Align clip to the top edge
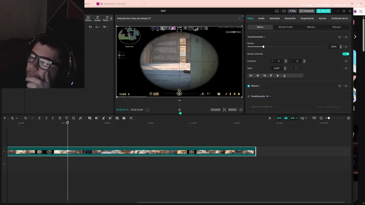Screen dimensions: 365x205 click(271, 76)
